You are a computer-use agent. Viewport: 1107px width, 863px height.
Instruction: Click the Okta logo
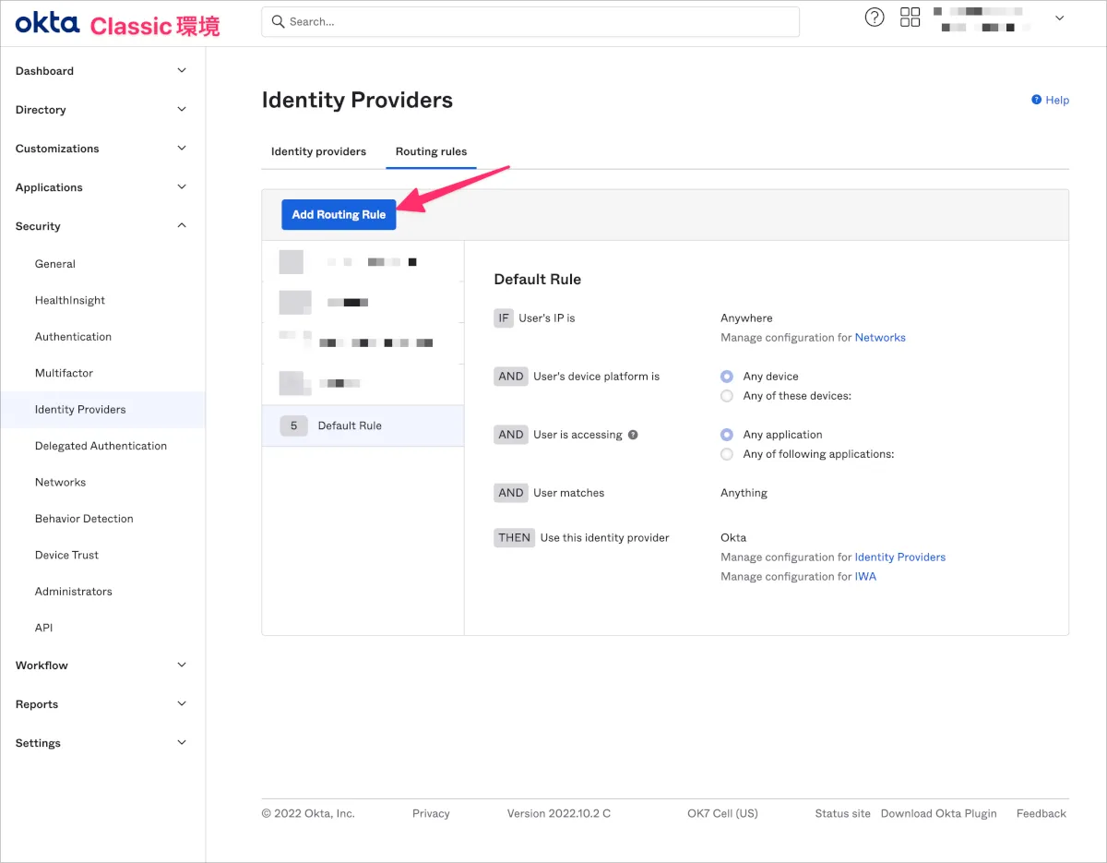pyautogui.click(x=47, y=24)
